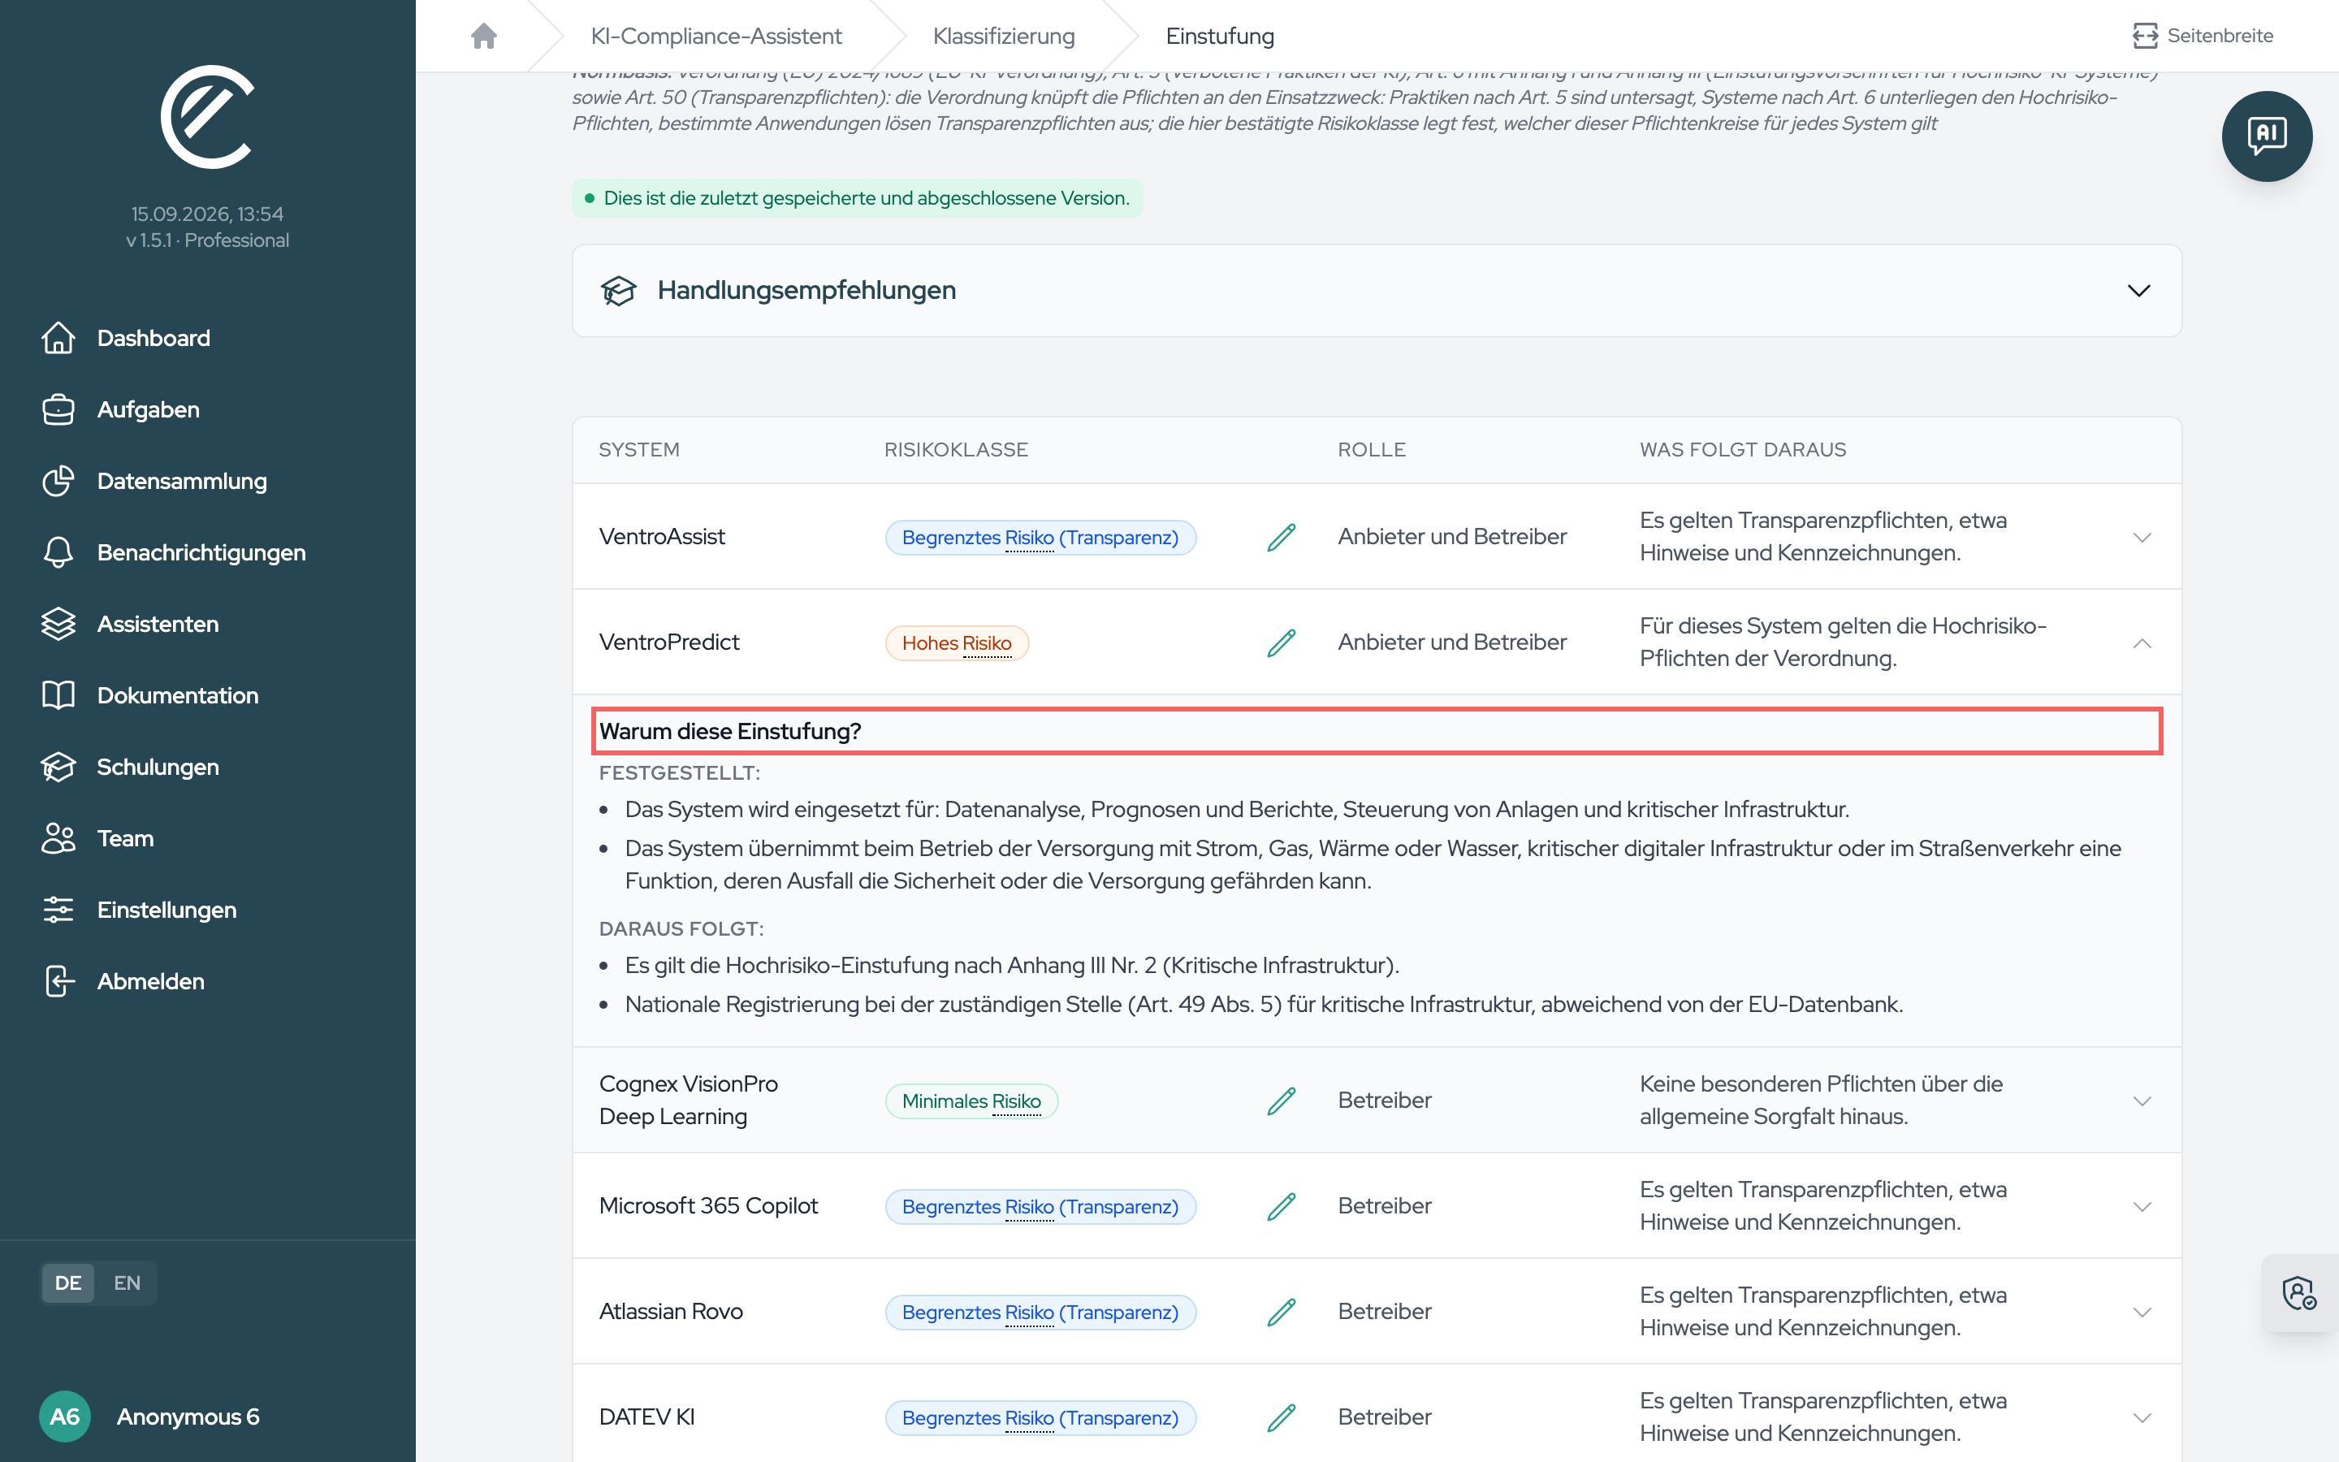
Task: Toggle Seitenbreite page width
Action: (x=2203, y=36)
